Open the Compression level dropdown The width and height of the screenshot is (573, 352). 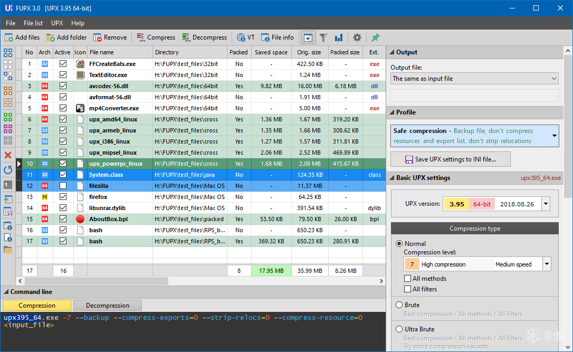[546, 264]
